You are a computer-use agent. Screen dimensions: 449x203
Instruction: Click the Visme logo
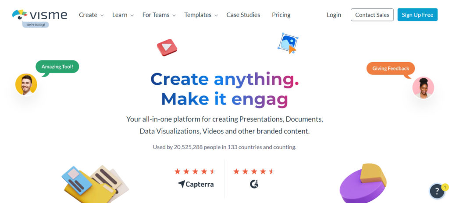coord(39,14)
